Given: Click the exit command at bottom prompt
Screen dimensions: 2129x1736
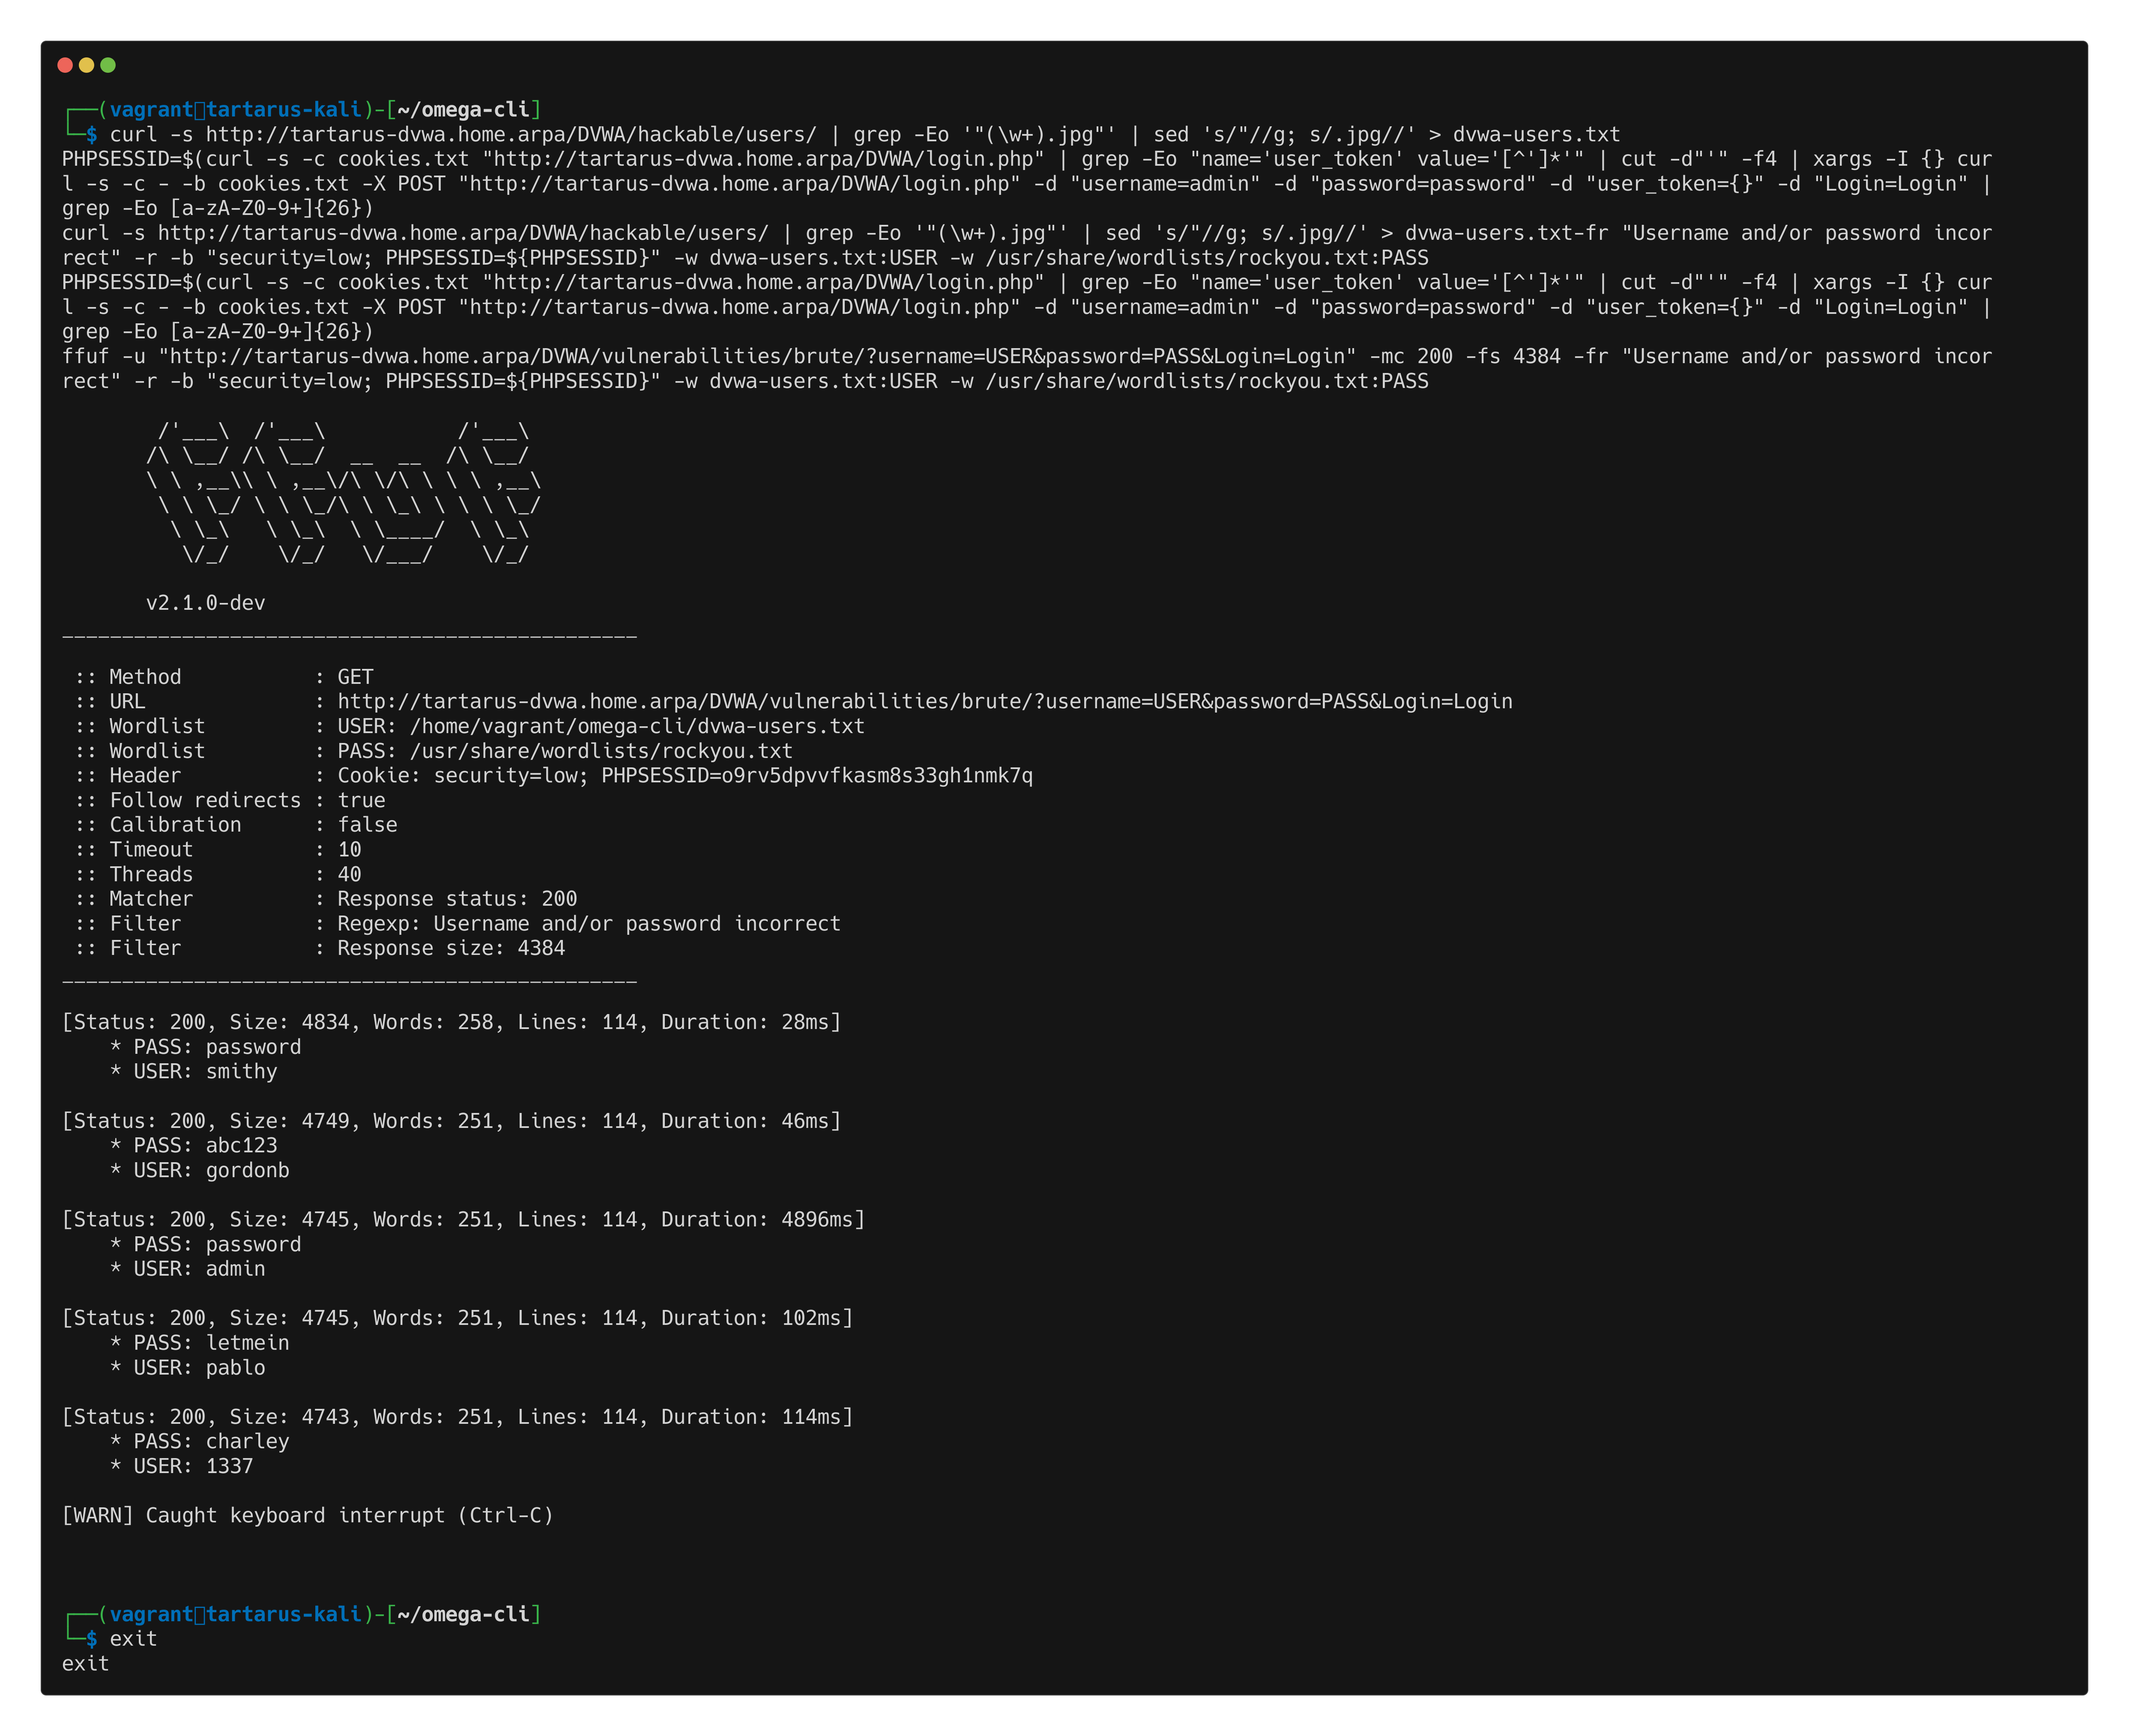Looking at the screenshot, I should [133, 1639].
